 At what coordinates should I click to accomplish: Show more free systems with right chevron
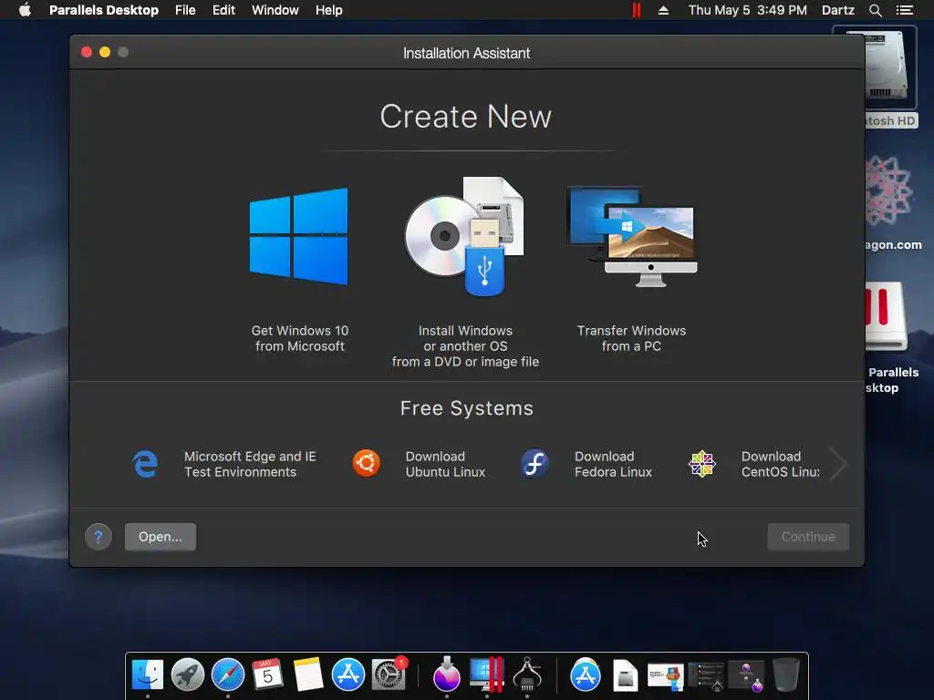coord(839,464)
